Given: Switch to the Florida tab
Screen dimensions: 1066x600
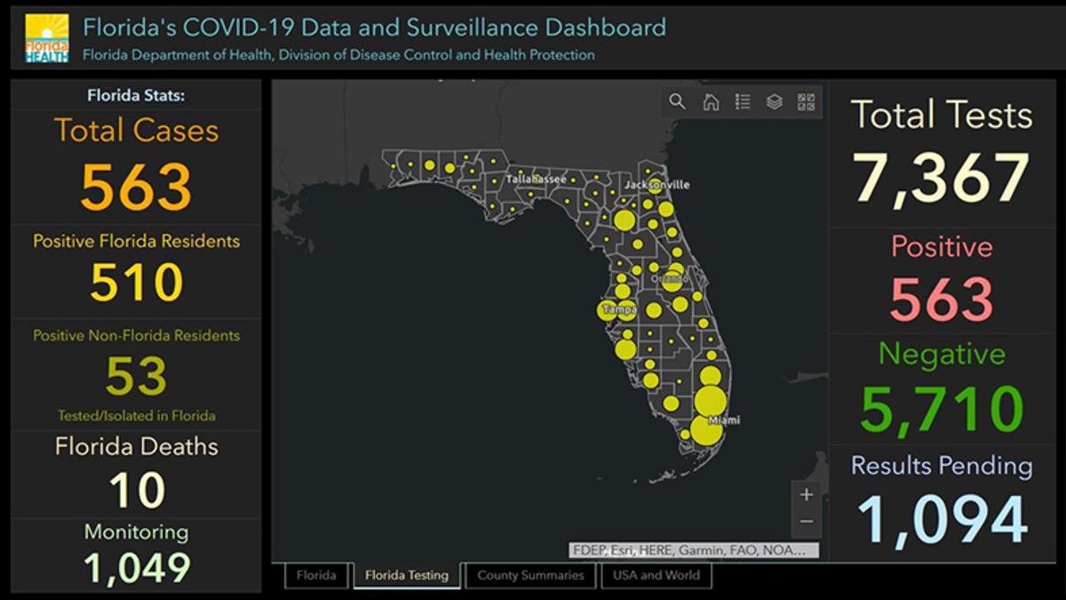Looking at the screenshot, I should pos(316,575).
